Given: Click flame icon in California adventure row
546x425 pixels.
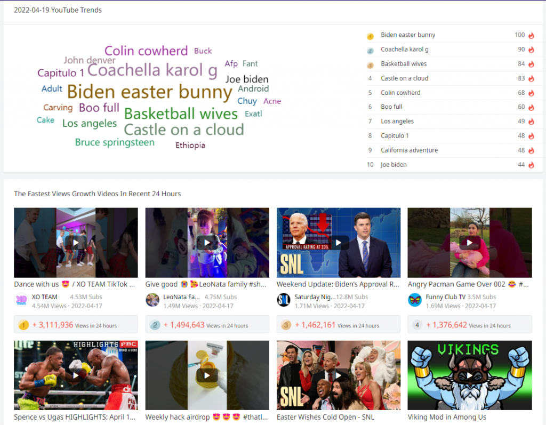Looking at the screenshot, I should pyautogui.click(x=531, y=150).
